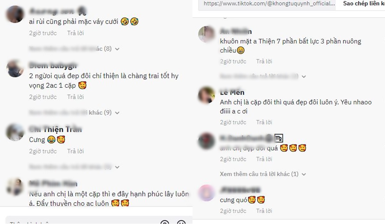The width and height of the screenshot is (385, 224).
Task: Open the avatar beside the 'cưng quó' comment
Action: point(206,193)
